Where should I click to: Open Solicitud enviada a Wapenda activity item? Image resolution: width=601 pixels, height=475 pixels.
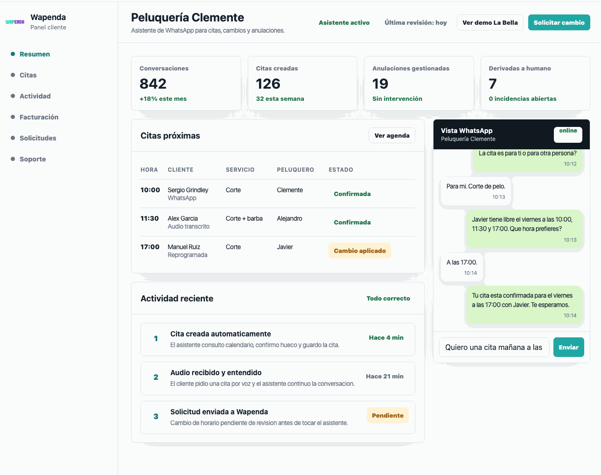(278, 417)
